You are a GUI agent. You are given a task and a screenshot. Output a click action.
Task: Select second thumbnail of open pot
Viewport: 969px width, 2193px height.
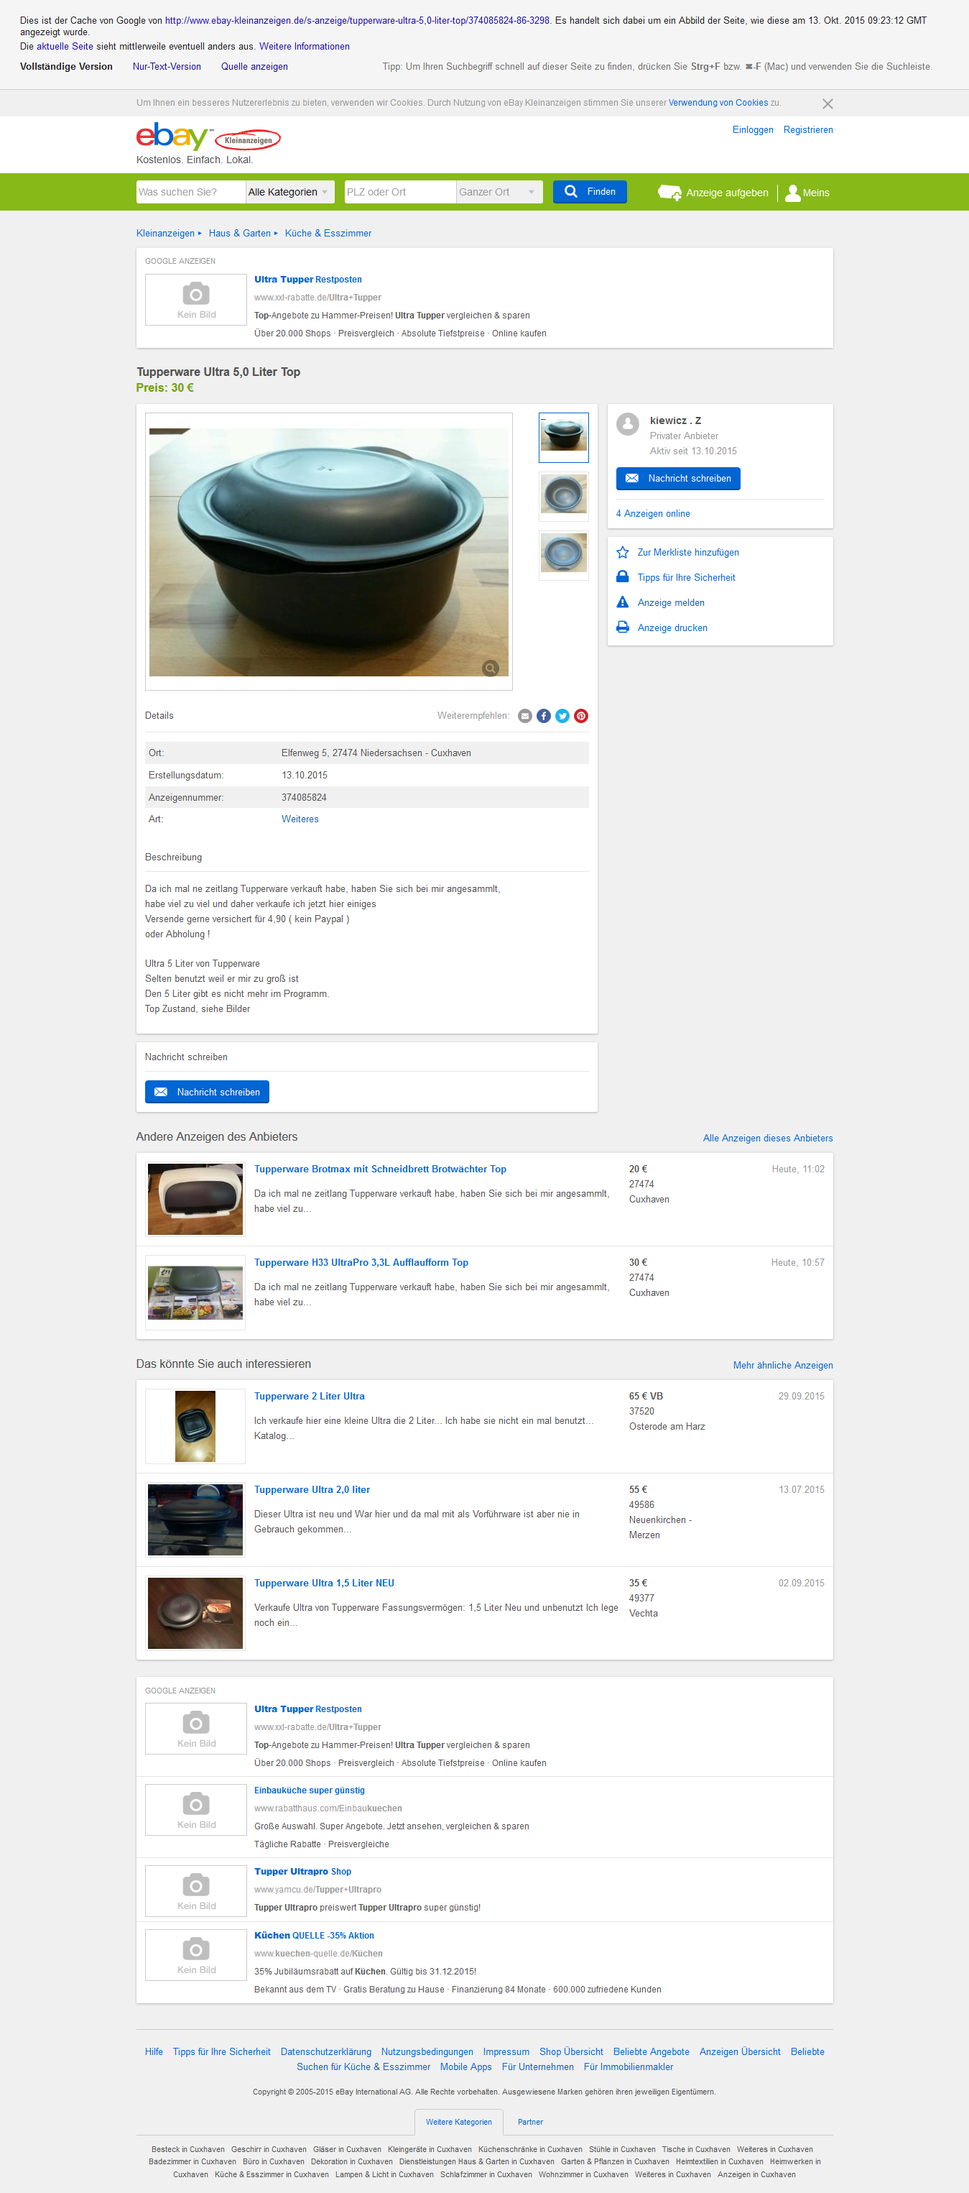pyautogui.click(x=563, y=495)
